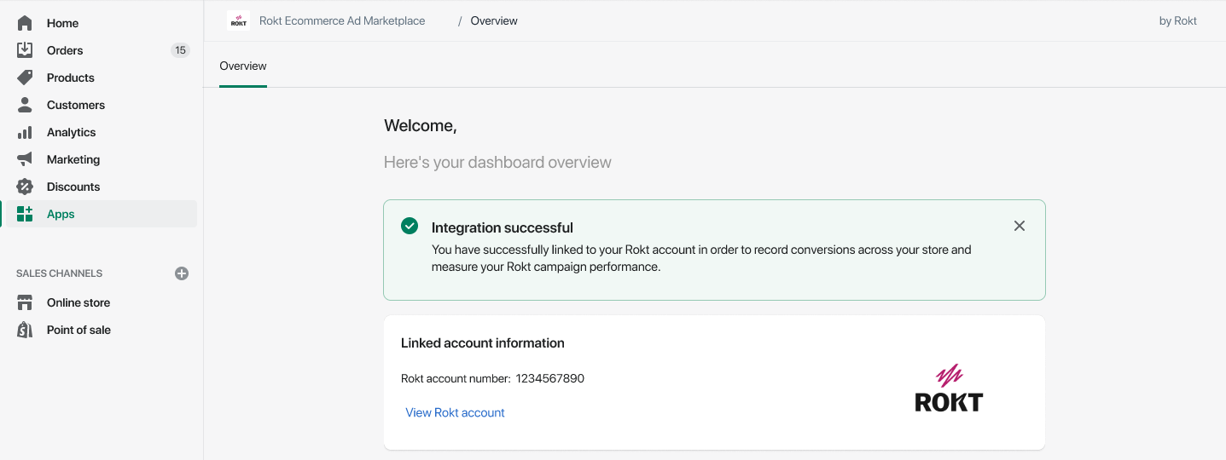The height and width of the screenshot is (460, 1226).
Task: Click the Rokt Ecommerce Ad Marketplace breadcrumb
Action: coord(342,21)
